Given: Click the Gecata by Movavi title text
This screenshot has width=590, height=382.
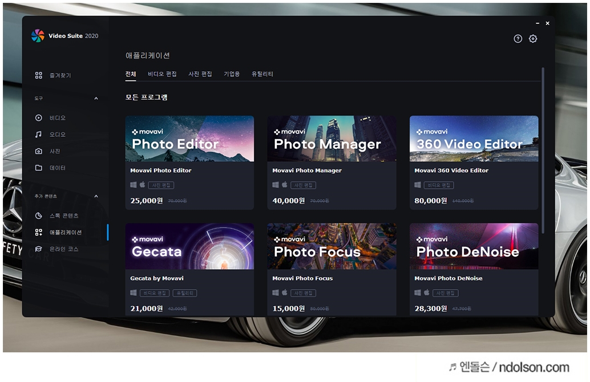Looking at the screenshot, I should click(157, 278).
